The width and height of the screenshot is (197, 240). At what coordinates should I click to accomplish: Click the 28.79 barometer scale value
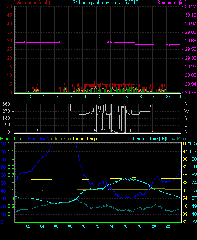[191, 92]
